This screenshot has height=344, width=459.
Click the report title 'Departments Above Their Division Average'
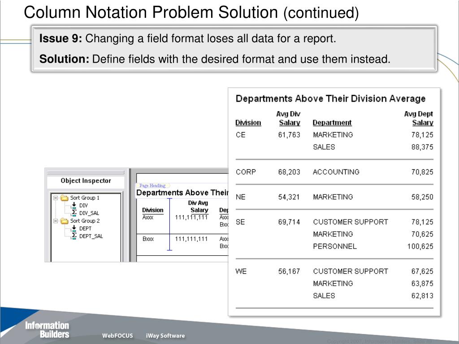(330, 99)
